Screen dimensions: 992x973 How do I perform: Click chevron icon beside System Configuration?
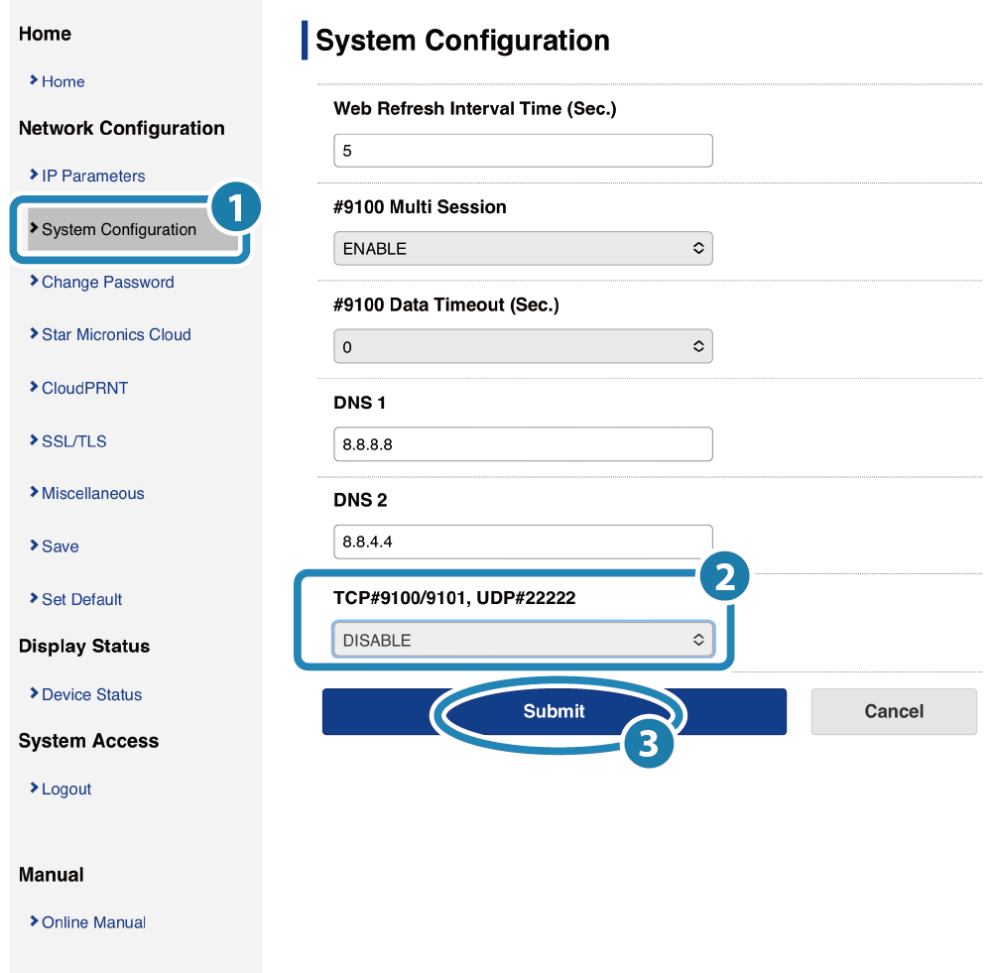34,228
